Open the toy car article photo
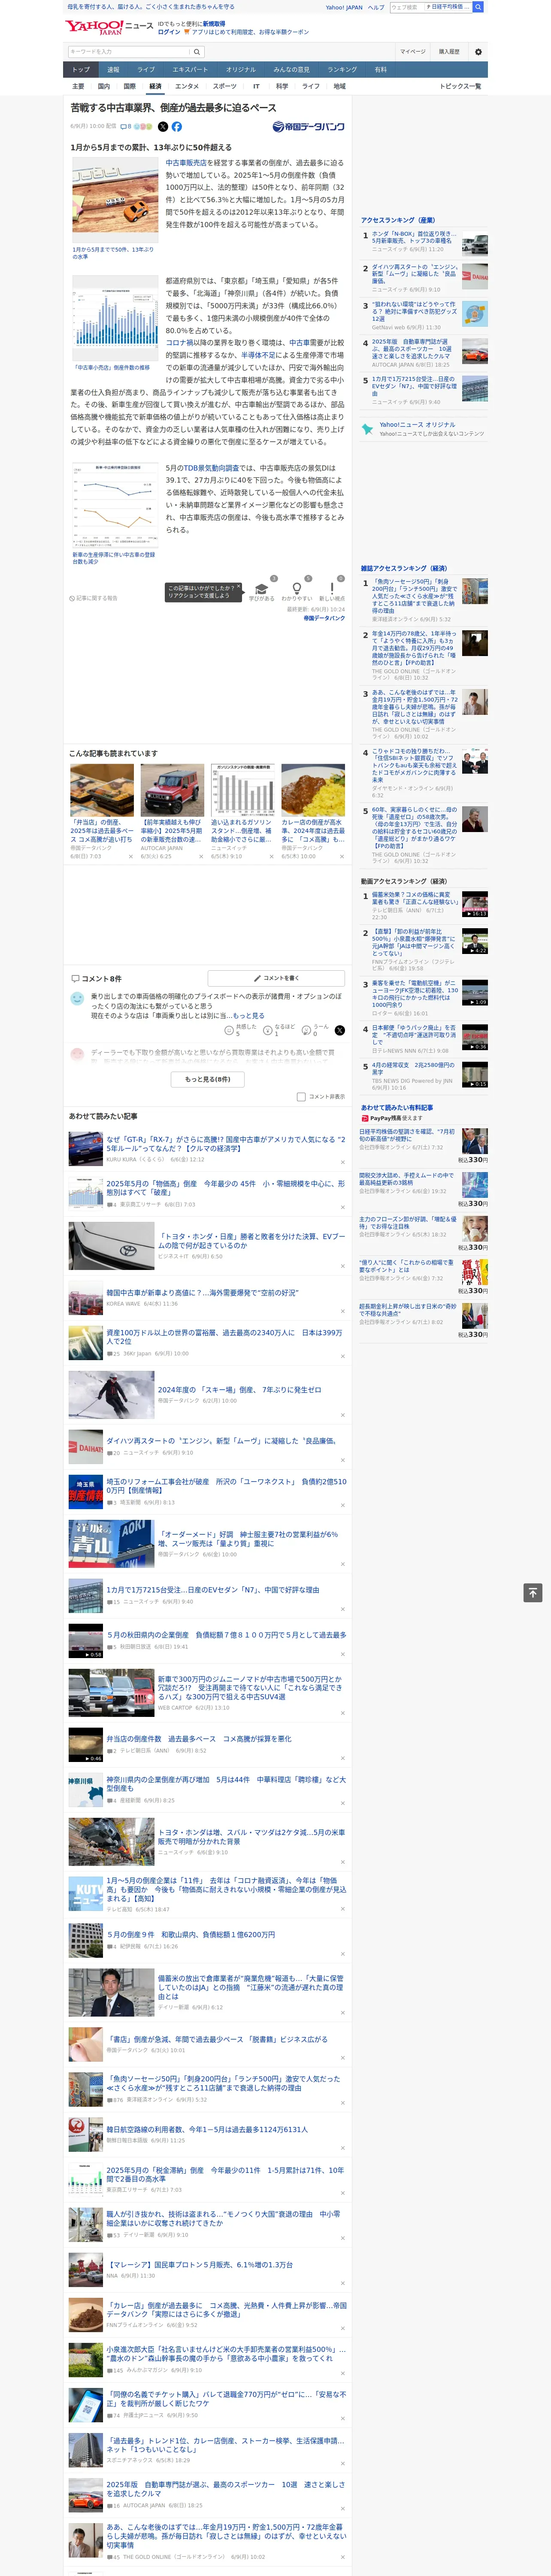Image resolution: width=551 pixels, height=2576 pixels. 115,200
